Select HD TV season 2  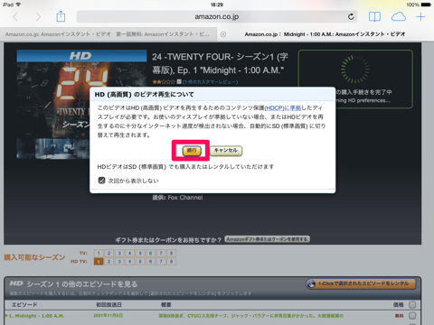[108, 262]
